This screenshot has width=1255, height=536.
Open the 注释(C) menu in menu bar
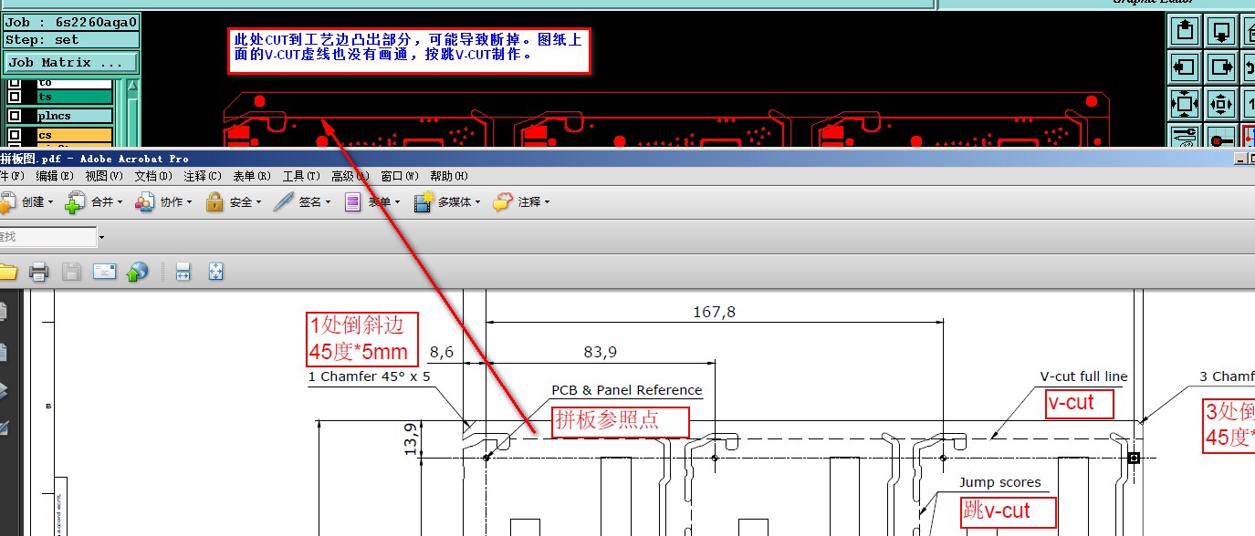tap(202, 176)
